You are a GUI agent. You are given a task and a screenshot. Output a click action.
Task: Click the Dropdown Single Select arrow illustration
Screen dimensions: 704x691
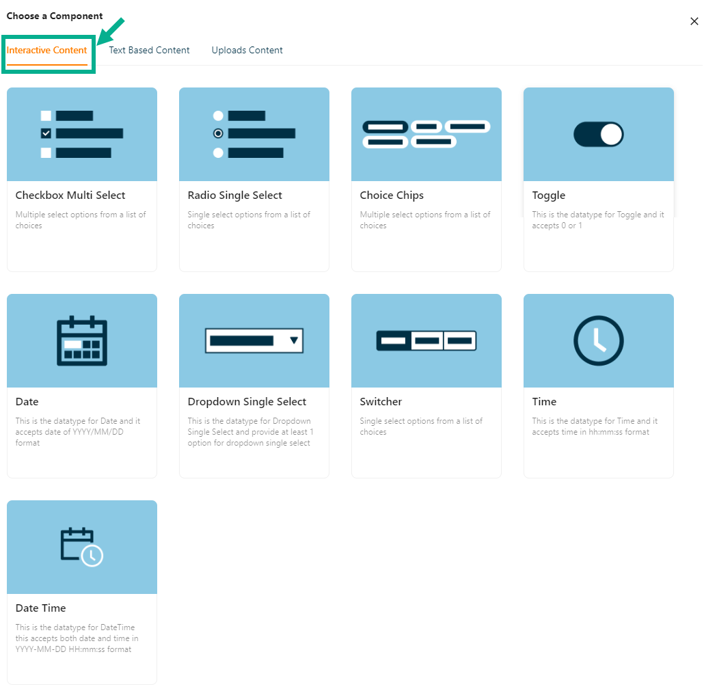[x=294, y=340]
